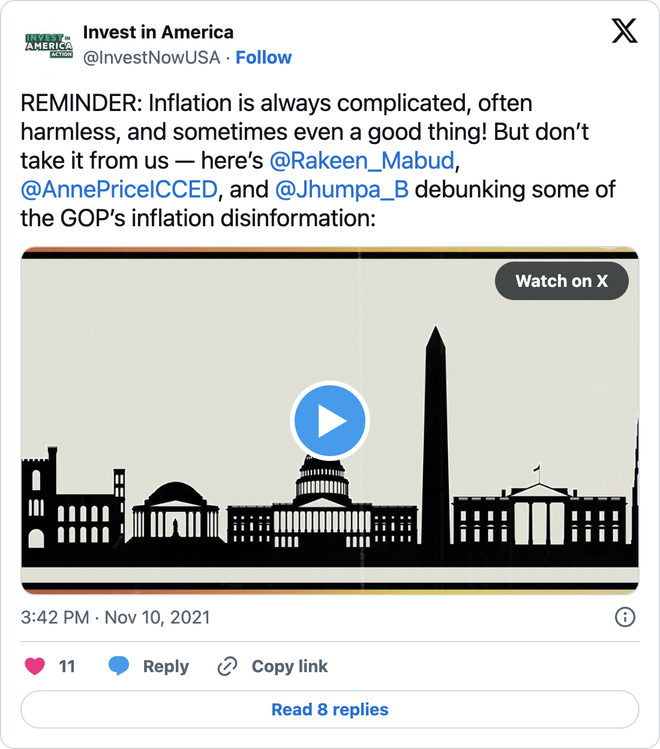
Task: Click the @InvestNowUSA handle
Action: pyautogui.click(x=151, y=58)
